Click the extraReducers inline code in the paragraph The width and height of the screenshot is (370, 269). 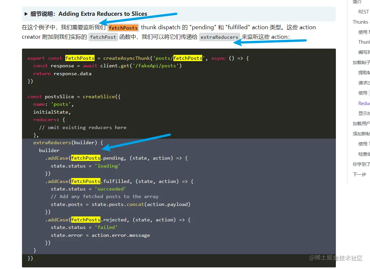pyautogui.click(x=219, y=37)
